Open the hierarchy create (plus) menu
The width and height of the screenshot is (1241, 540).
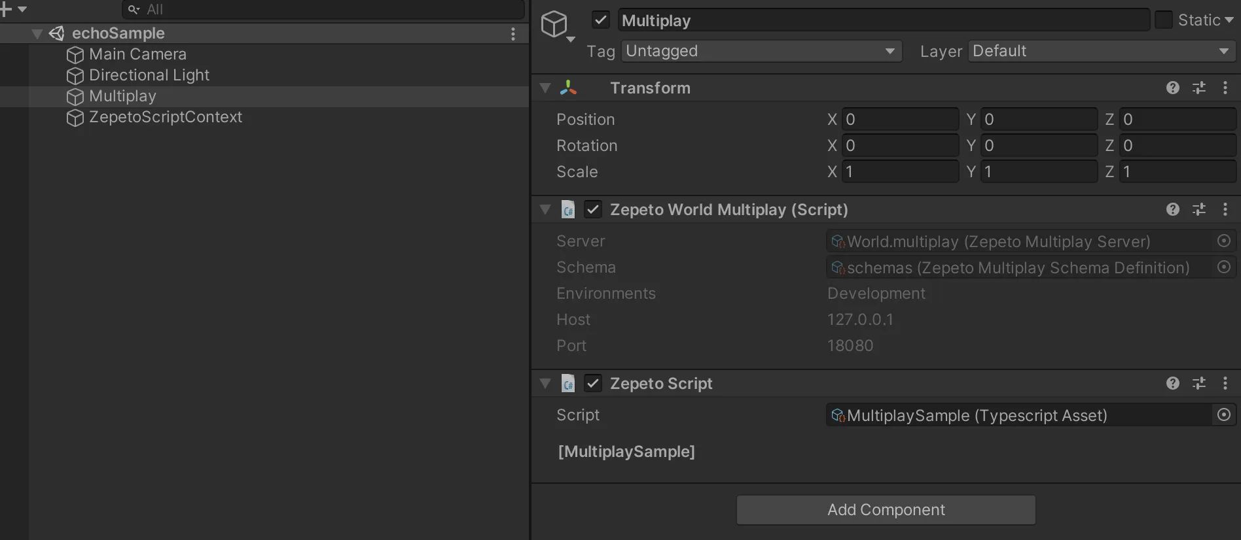13,9
